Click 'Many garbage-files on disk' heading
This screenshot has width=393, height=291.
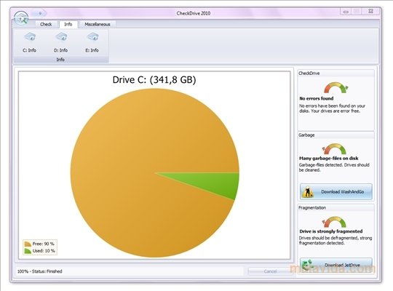point(328,159)
